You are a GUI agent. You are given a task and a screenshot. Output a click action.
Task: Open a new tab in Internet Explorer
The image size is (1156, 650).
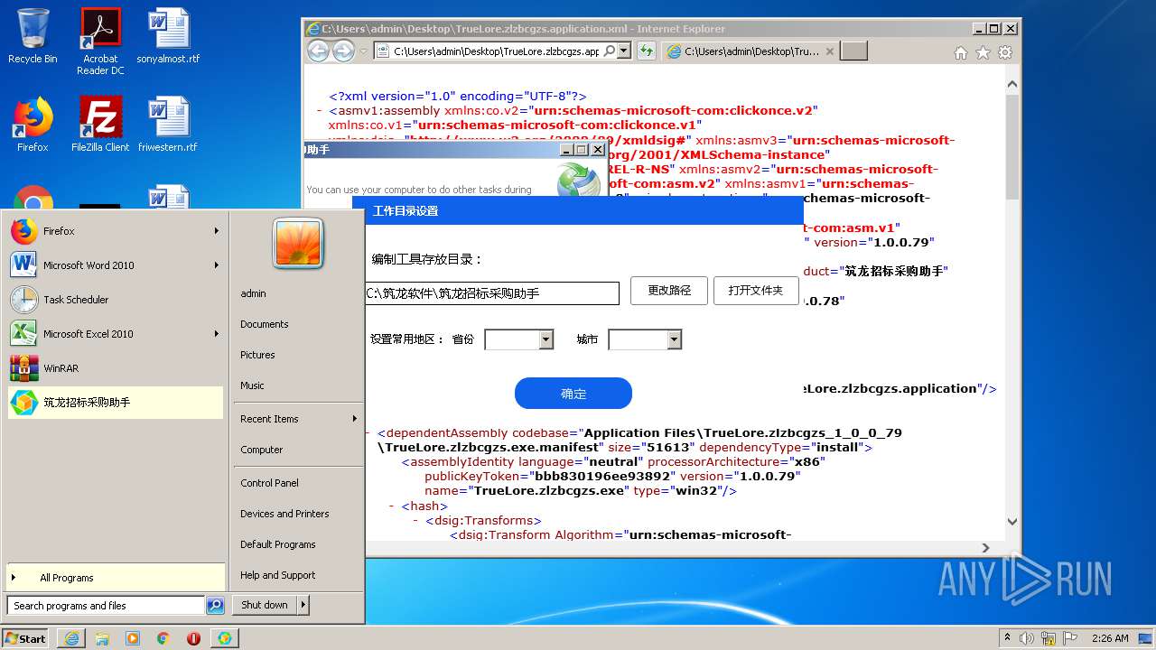pyautogui.click(x=853, y=51)
